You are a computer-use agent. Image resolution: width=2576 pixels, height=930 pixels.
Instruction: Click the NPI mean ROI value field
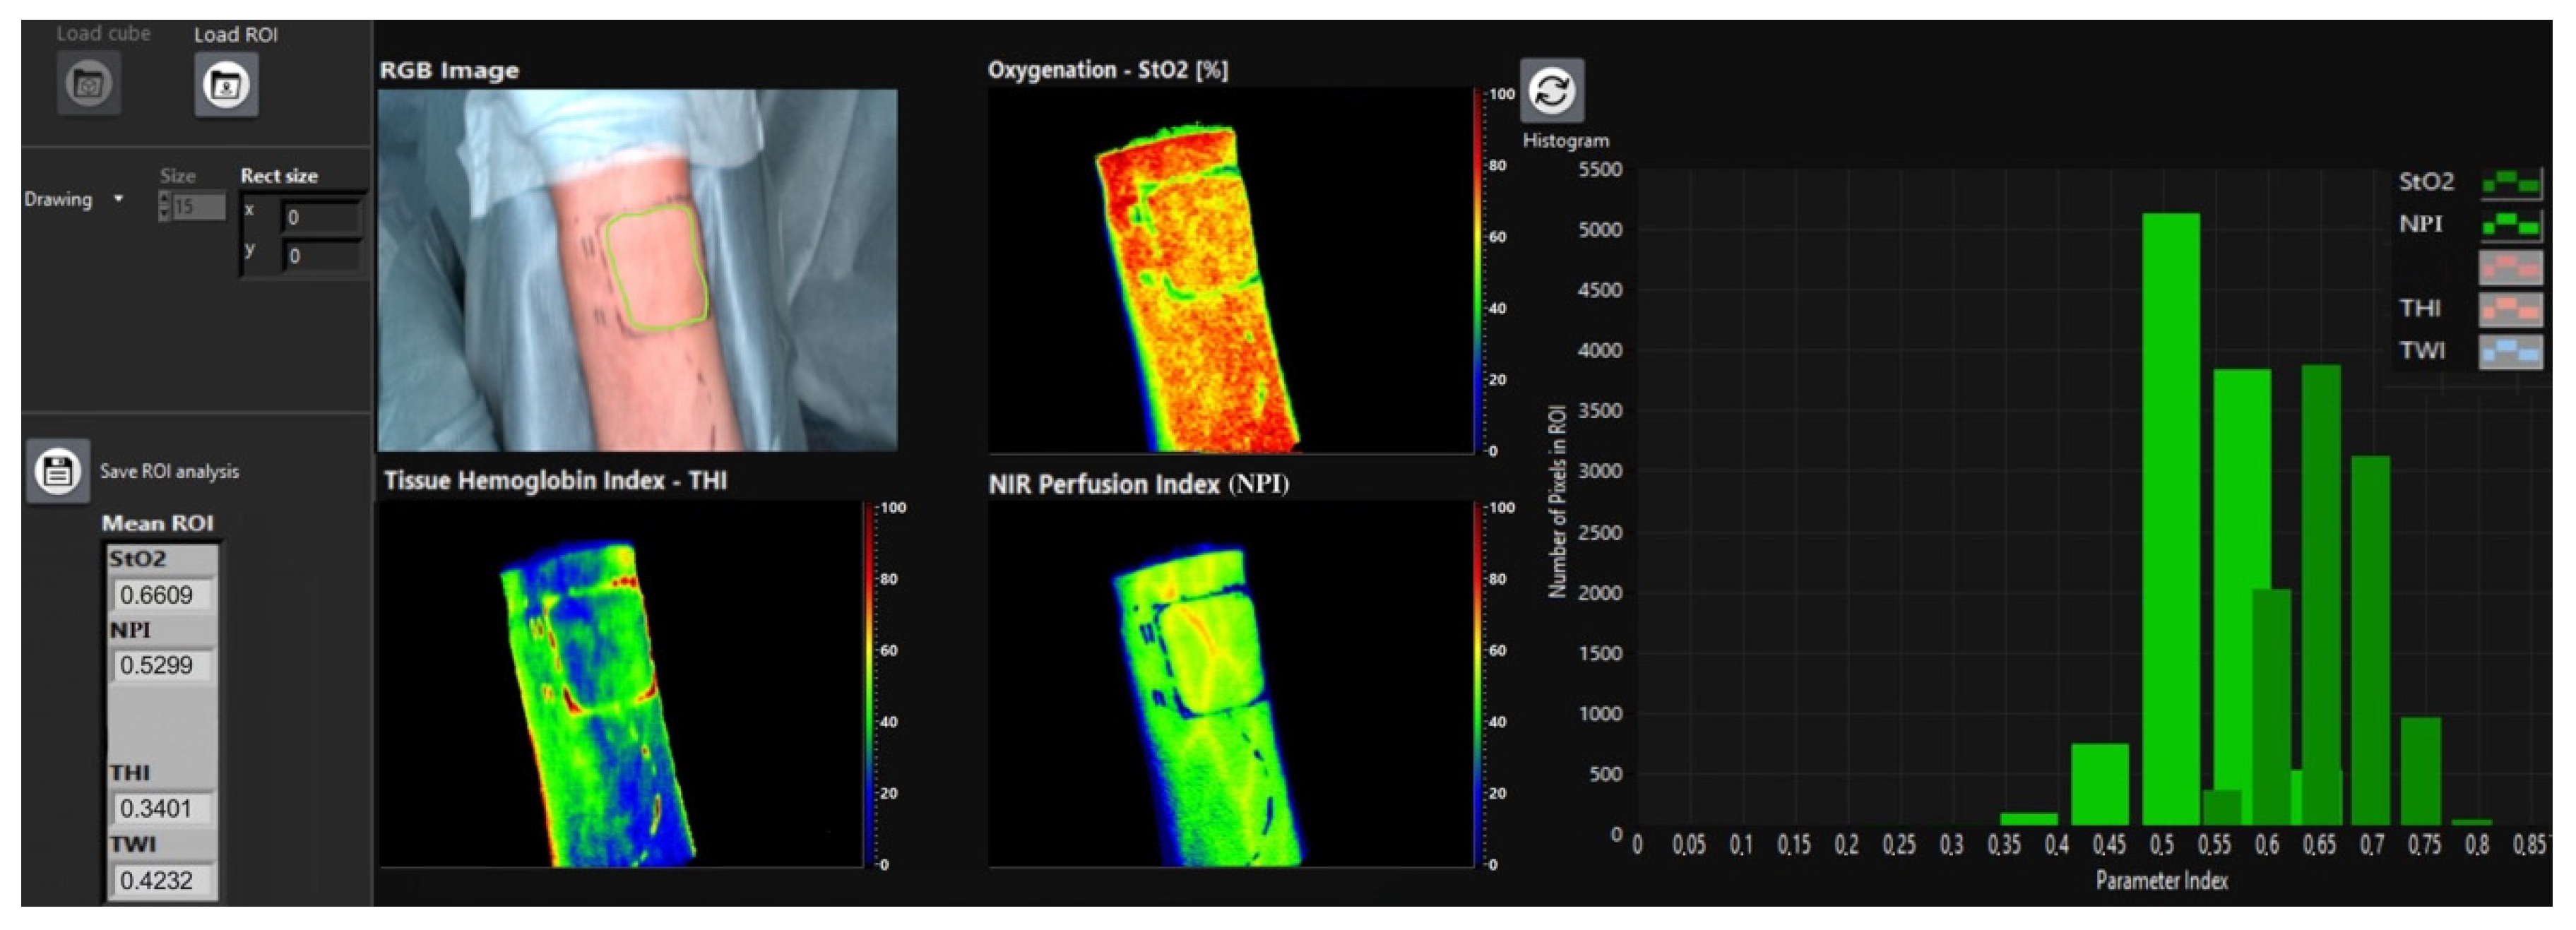pyautogui.click(x=161, y=665)
